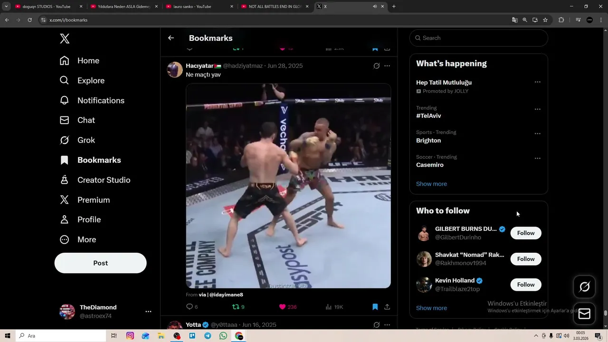
Task: Open Chrome extensions menu
Action: tap(561, 20)
